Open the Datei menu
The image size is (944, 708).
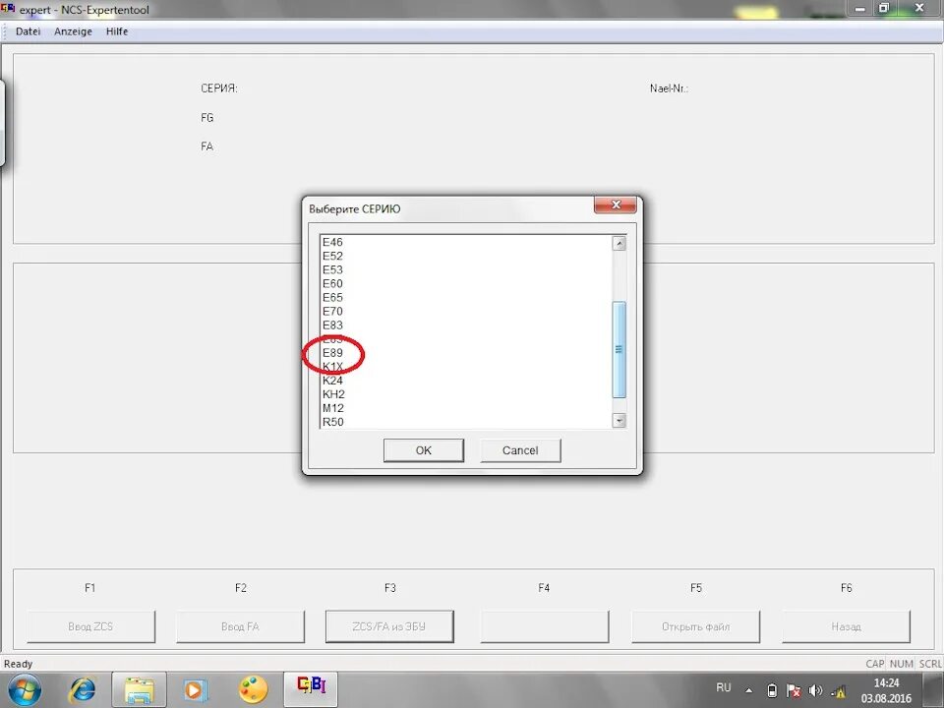[28, 31]
